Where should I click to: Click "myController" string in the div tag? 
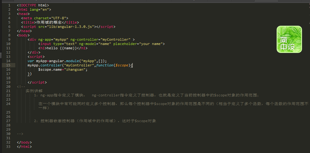click(x=115, y=39)
